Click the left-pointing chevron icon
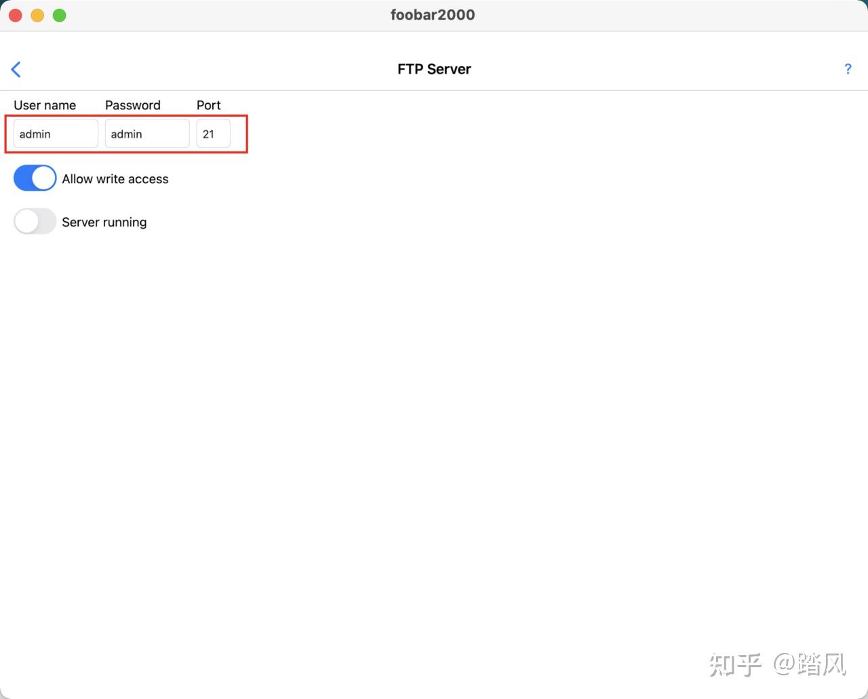This screenshot has width=868, height=699. (x=16, y=69)
